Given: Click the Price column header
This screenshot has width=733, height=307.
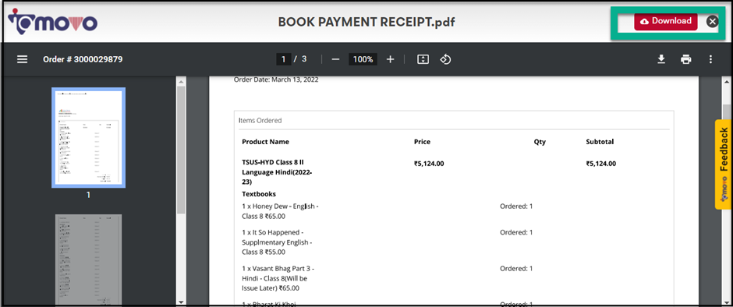Looking at the screenshot, I should [x=422, y=142].
